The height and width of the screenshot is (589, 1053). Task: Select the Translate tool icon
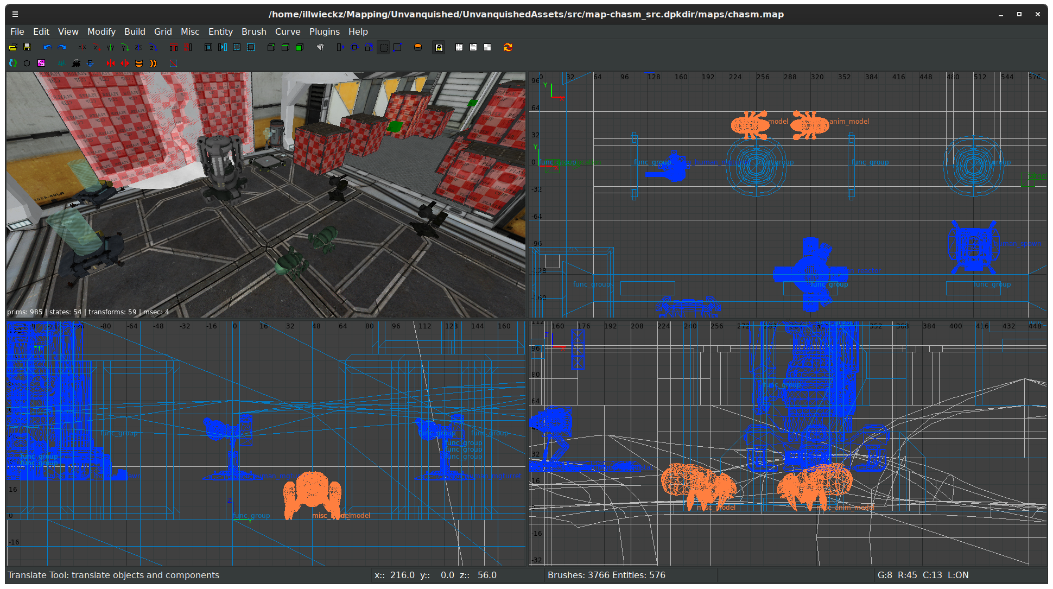point(341,47)
